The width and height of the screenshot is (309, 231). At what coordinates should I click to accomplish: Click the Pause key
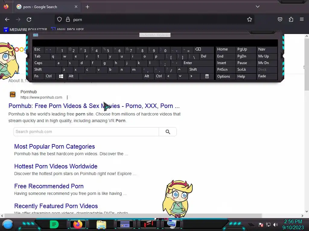tap(246, 63)
